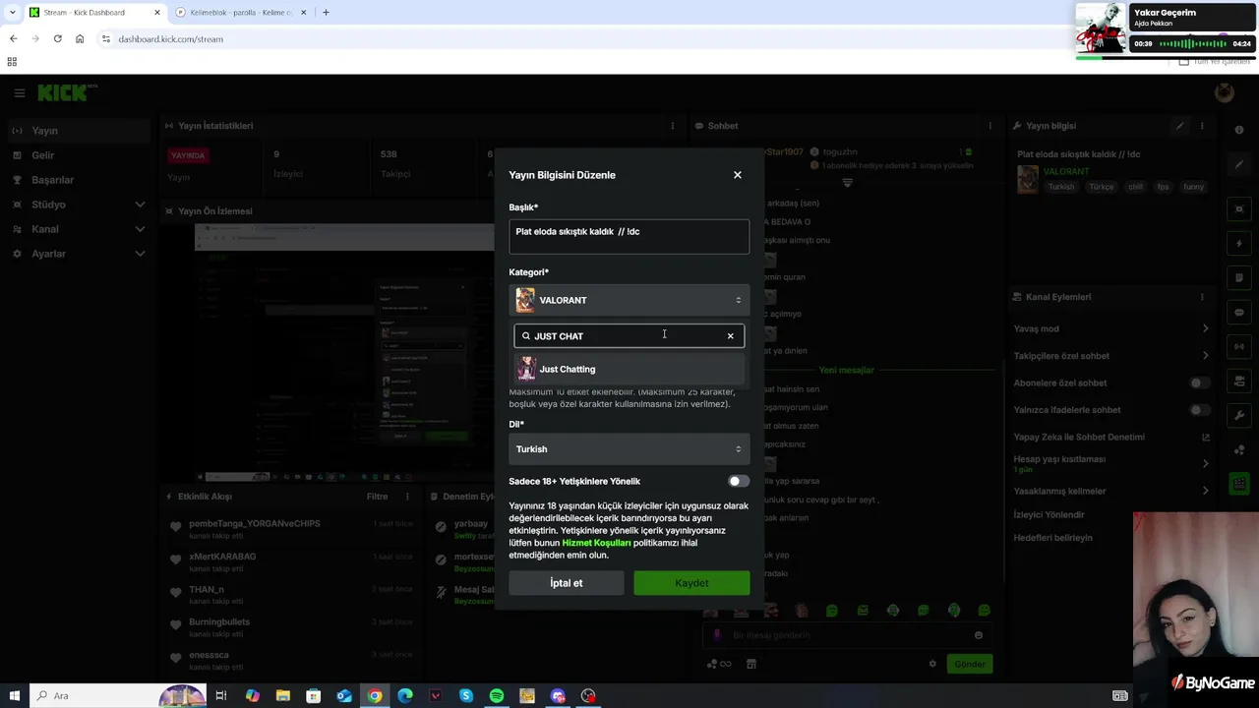Open Windows Start menu
The height and width of the screenshot is (708, 1259).
[x=14, y=696]
